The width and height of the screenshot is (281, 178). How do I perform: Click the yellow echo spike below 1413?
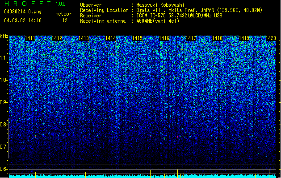[x=85, y=174]
